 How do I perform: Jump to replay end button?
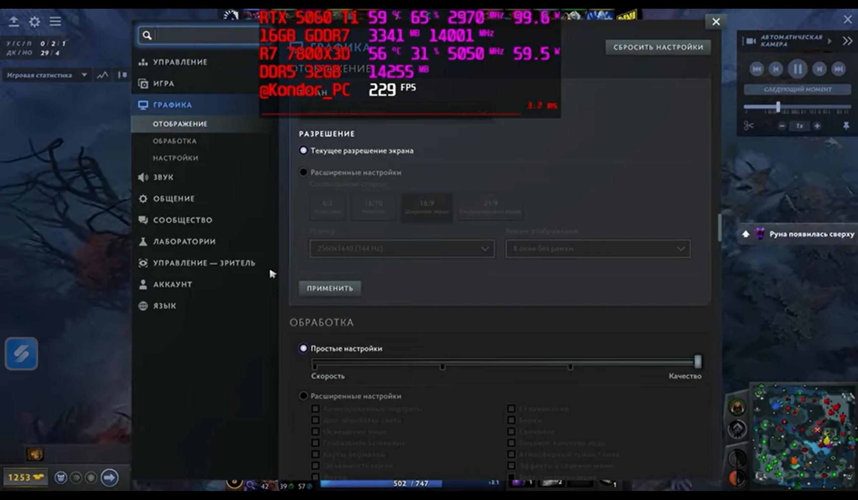[838, 69]
